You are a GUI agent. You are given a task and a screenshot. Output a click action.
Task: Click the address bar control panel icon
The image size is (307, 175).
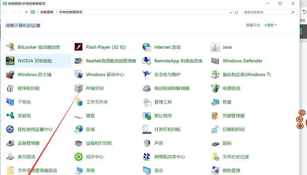[x=33, y=12]
